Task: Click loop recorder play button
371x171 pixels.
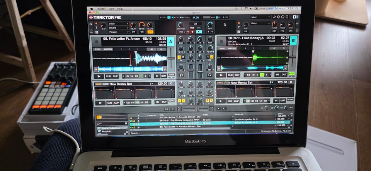Action: pyautogui.click(x=199, y=32)
